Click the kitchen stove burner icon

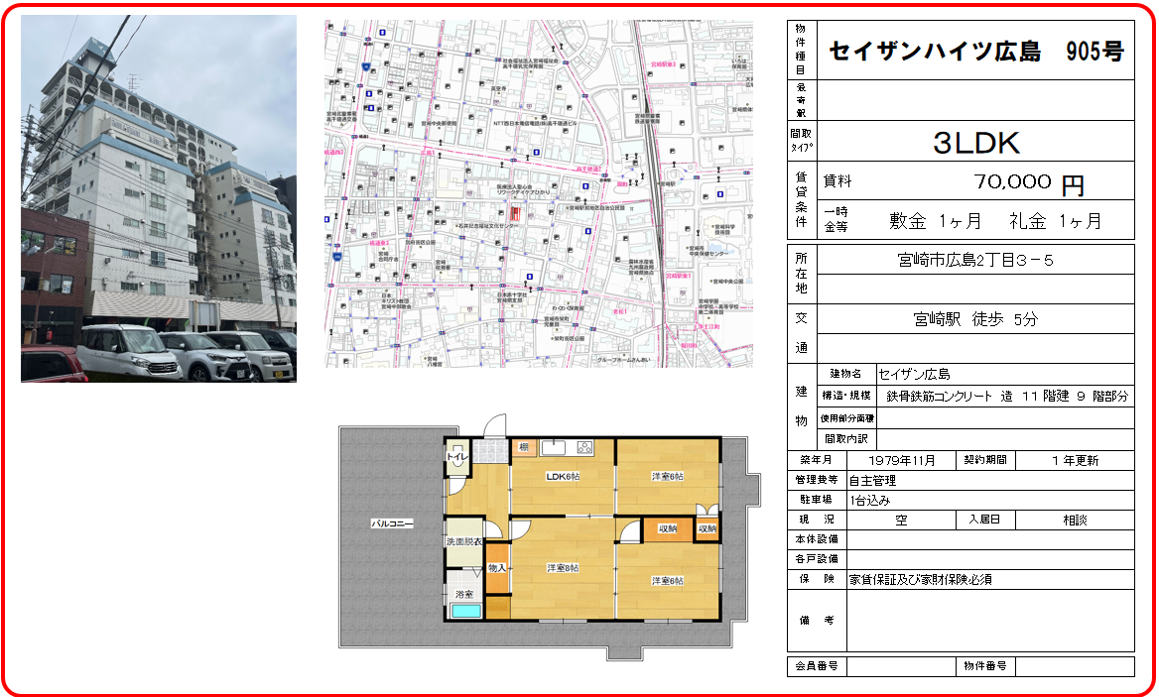point(583,447)
